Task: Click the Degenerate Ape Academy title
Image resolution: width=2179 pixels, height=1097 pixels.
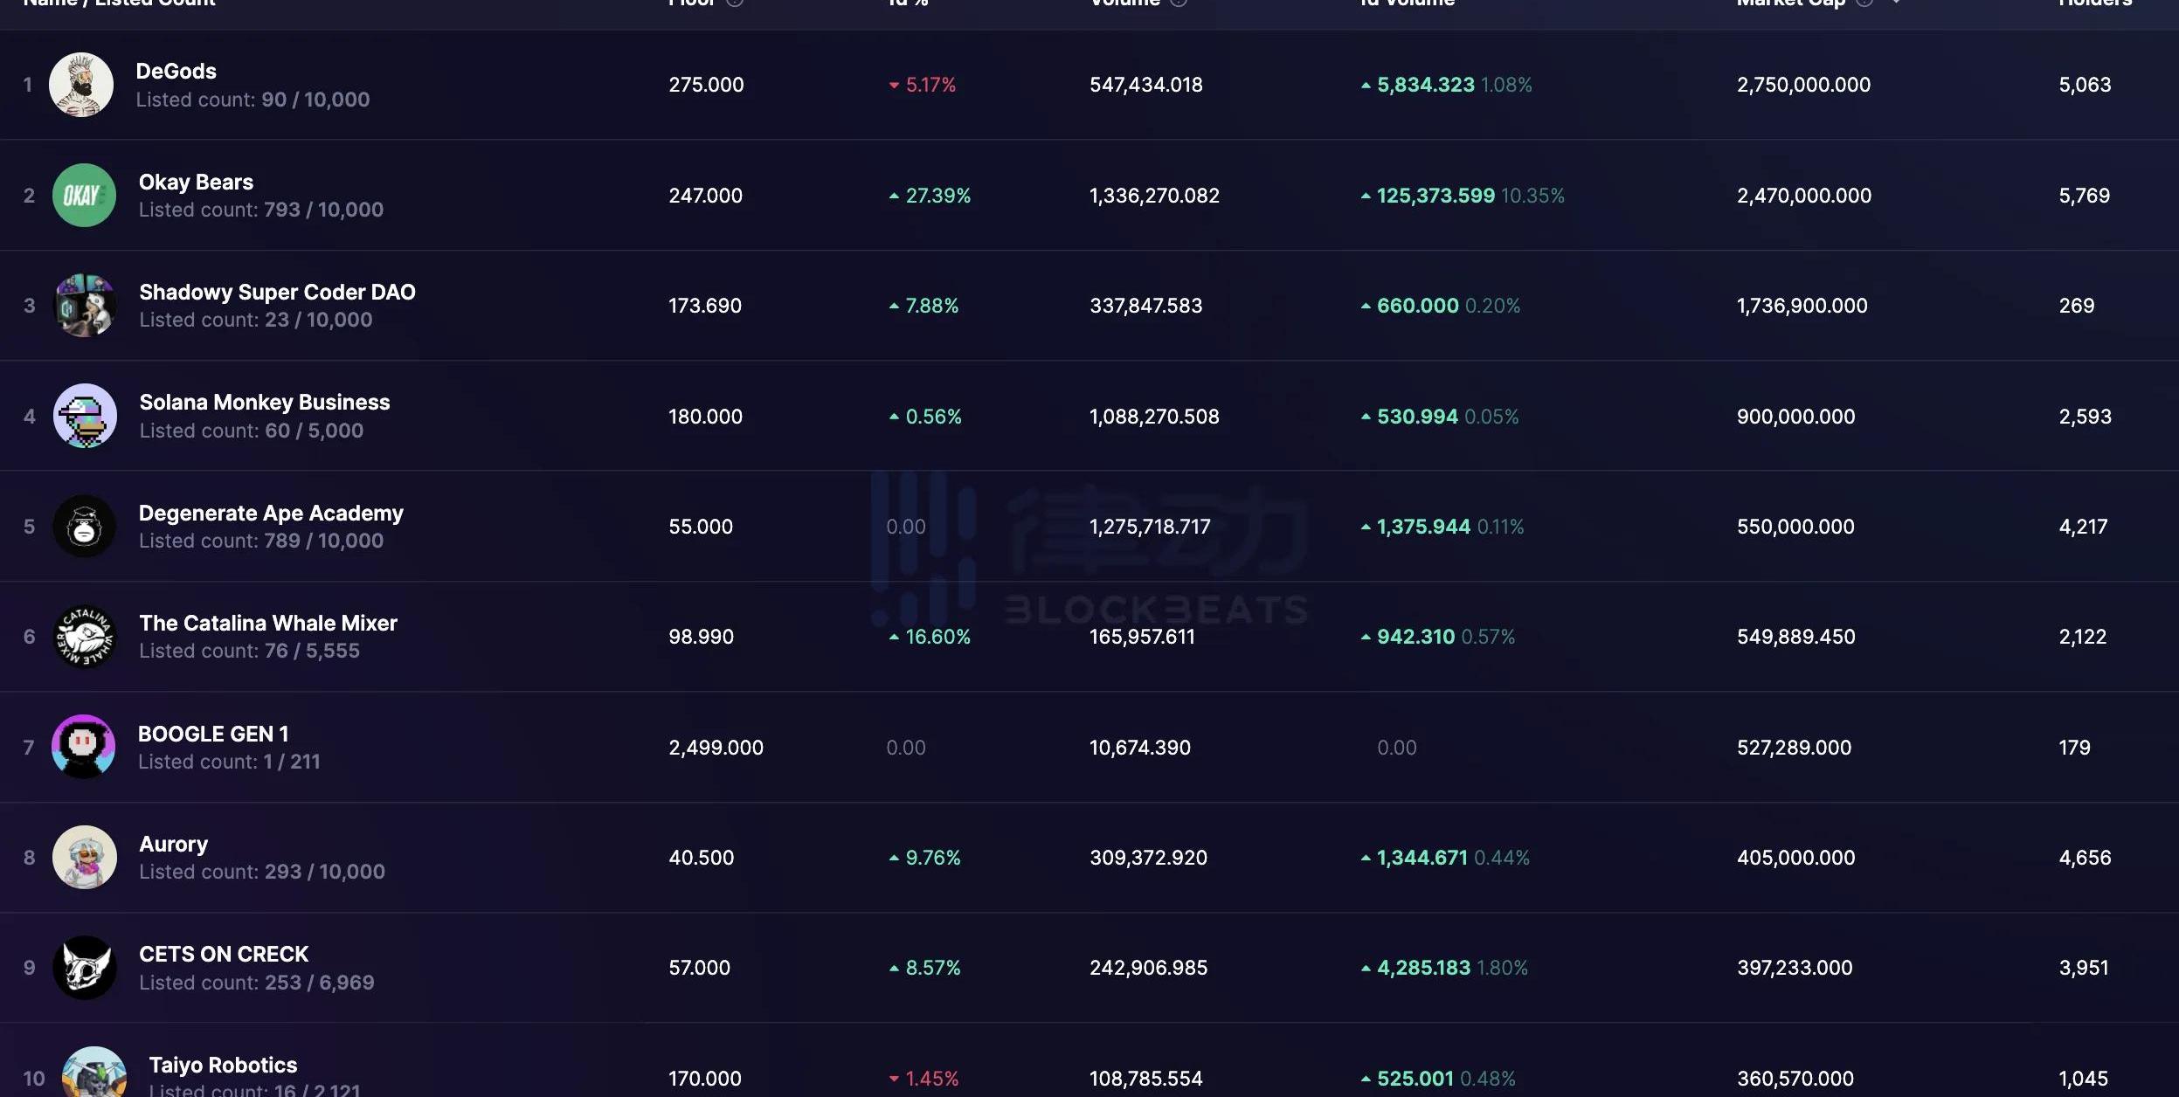Action: click(271, 513)
